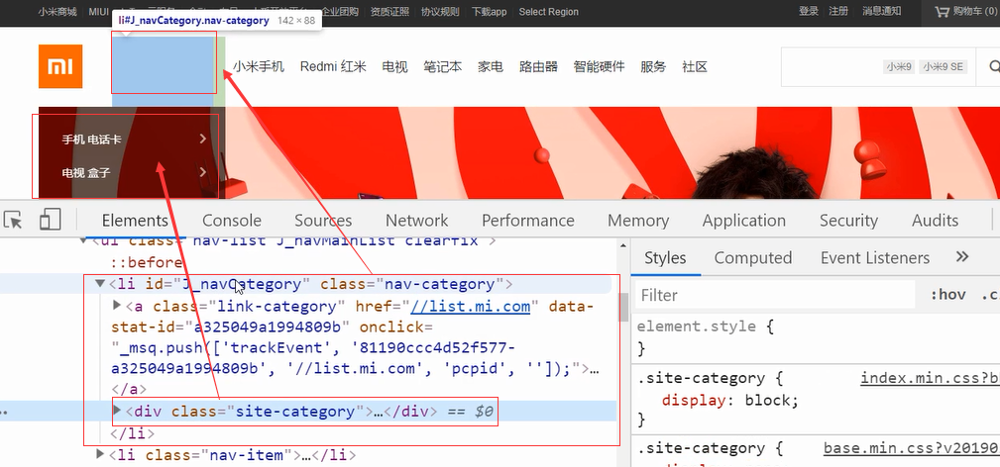This screenshot has width=1000, height=467.
Task: Collapse the li#J_navCategory node
Action: [x=100, y=284]
